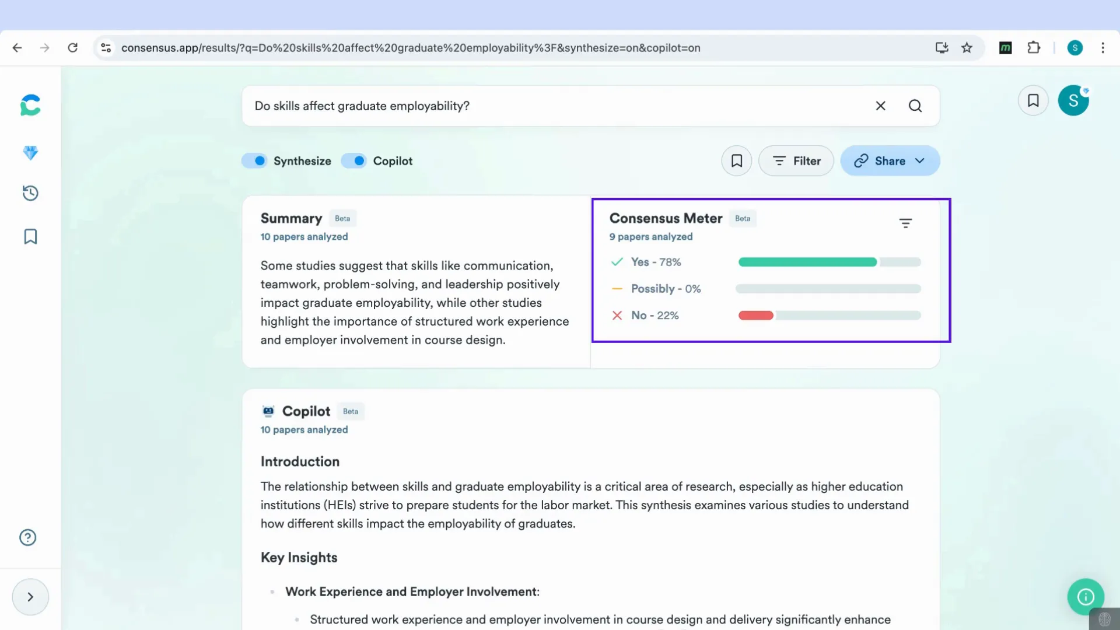This screenshot has height=630, width=1120.
Task: Open the sidebar bookmarks icon
Action: click(30, 236)
